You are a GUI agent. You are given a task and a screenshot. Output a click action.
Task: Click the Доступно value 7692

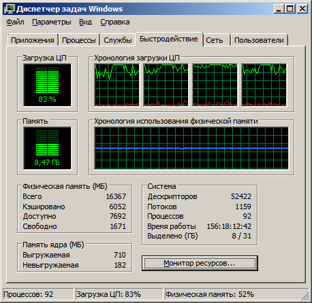118,216
